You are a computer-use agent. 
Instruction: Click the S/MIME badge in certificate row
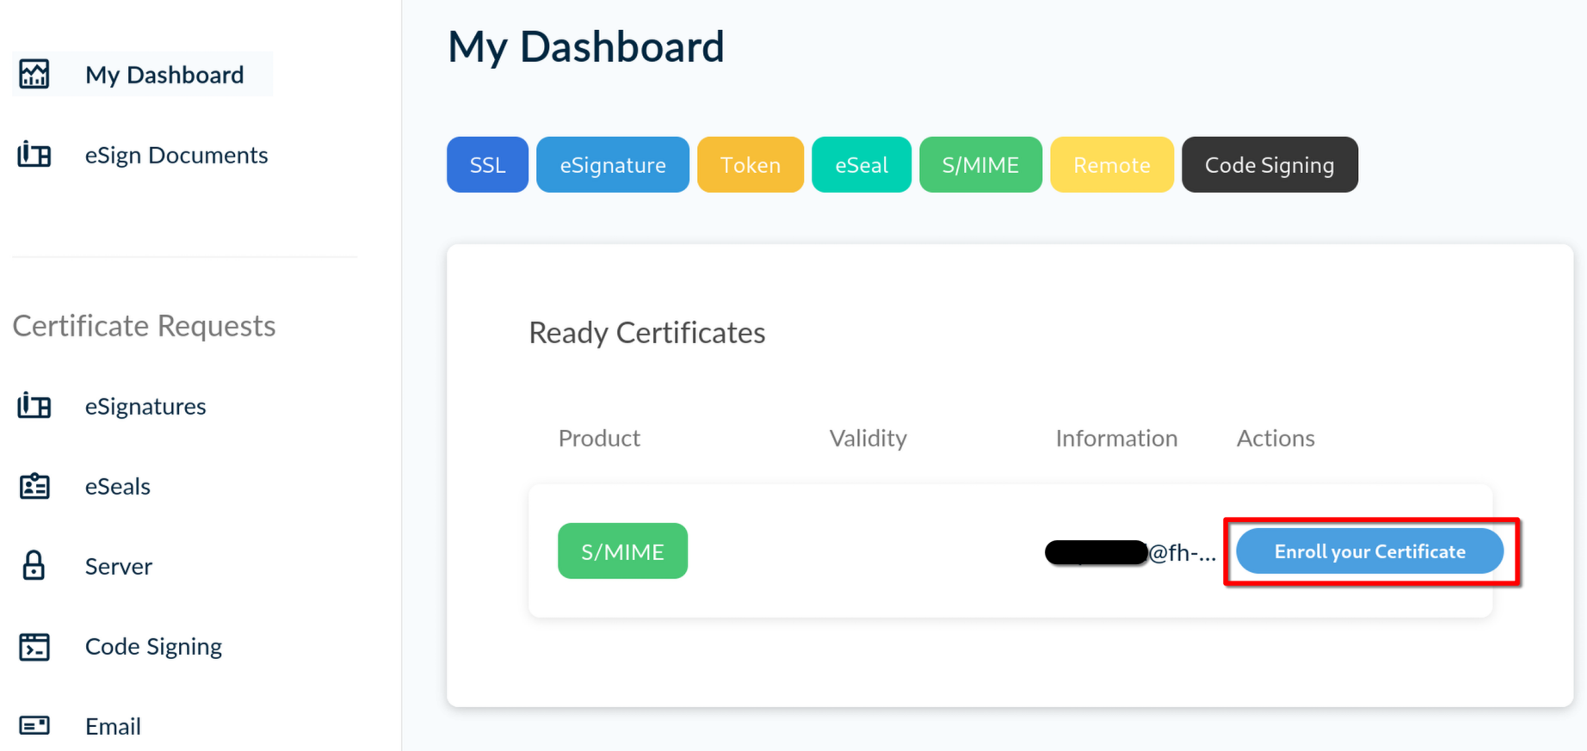coord(622,551)
